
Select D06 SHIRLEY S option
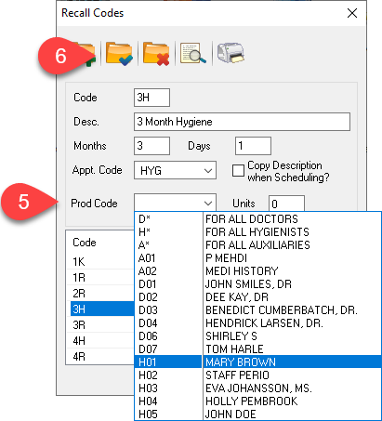tap(257, 336)
